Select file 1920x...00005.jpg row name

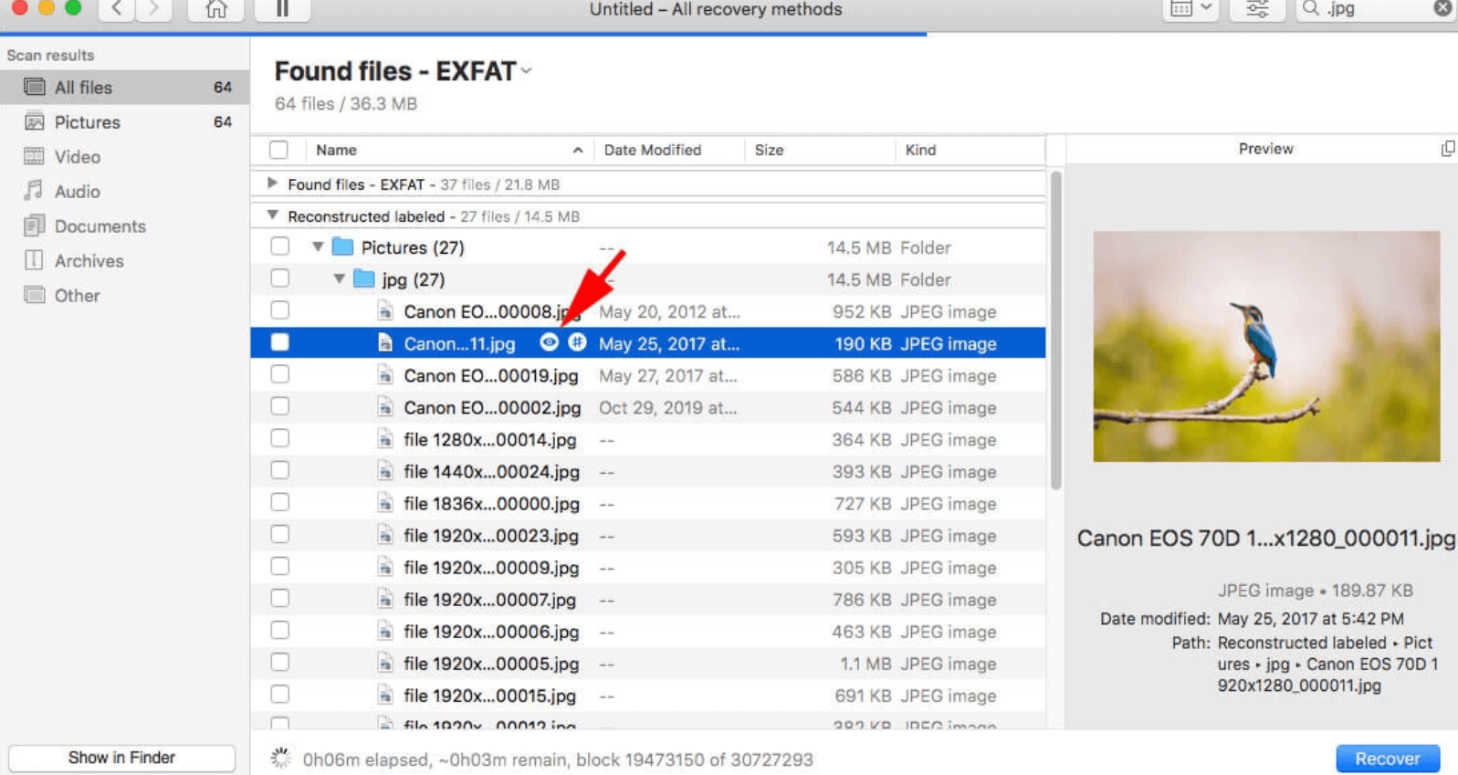491,664
